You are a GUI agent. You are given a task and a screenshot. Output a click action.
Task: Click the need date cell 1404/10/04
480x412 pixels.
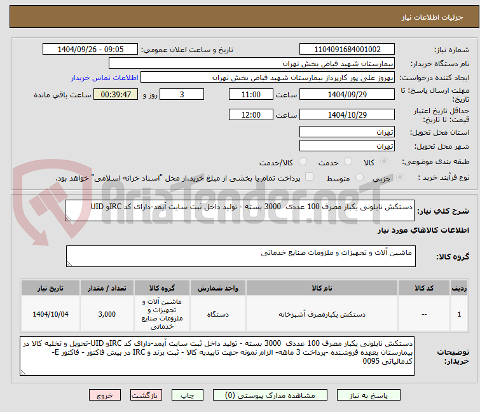pos(50,314)
